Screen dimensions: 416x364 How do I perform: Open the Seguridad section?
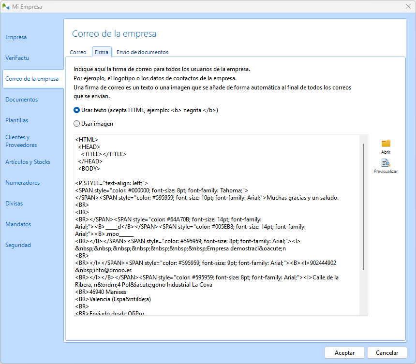pos(18,245)
